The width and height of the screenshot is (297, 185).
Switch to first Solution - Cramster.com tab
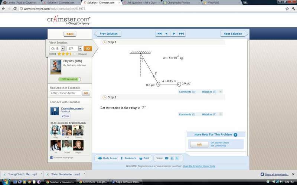[x=61, y=3]
